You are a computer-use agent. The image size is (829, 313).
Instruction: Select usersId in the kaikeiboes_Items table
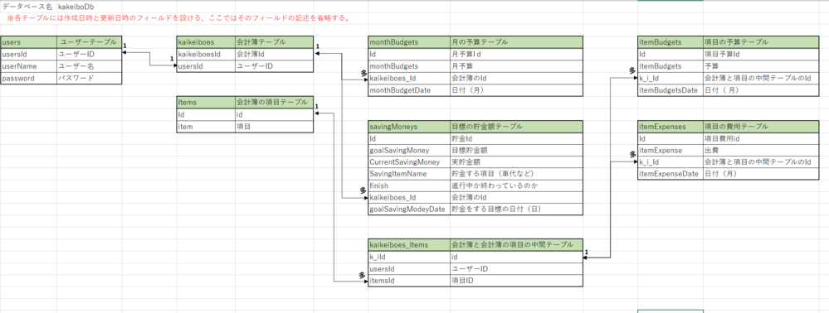pyautogui.click(x=408, y=269)
